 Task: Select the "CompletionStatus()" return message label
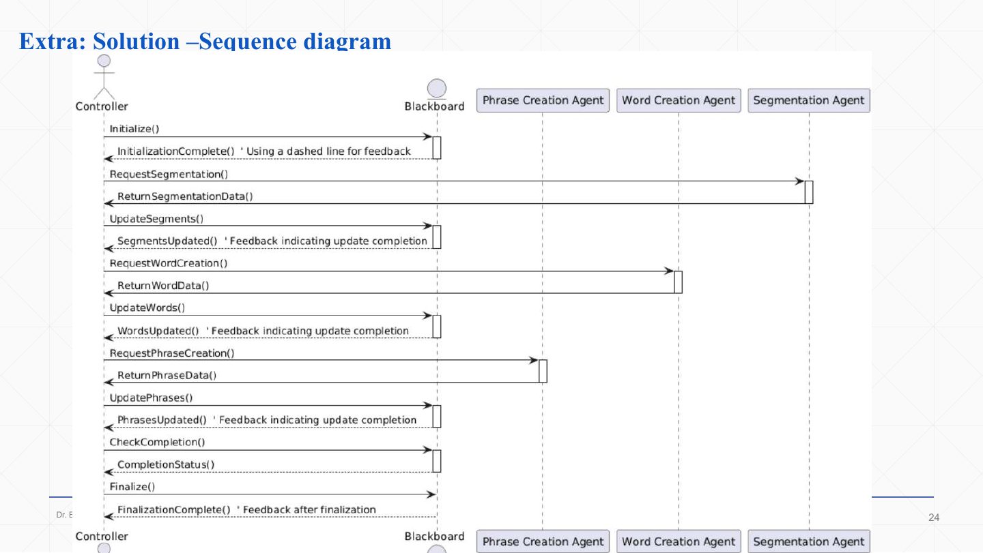coord(166,465)
